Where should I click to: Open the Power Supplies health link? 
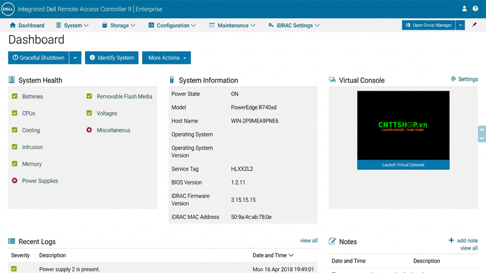coord(40,181)
